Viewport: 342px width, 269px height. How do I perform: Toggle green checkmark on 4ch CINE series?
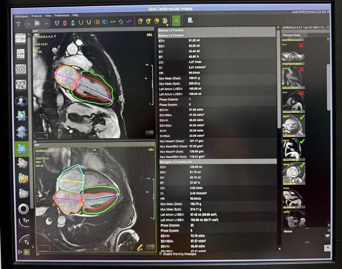click(302, 117)
